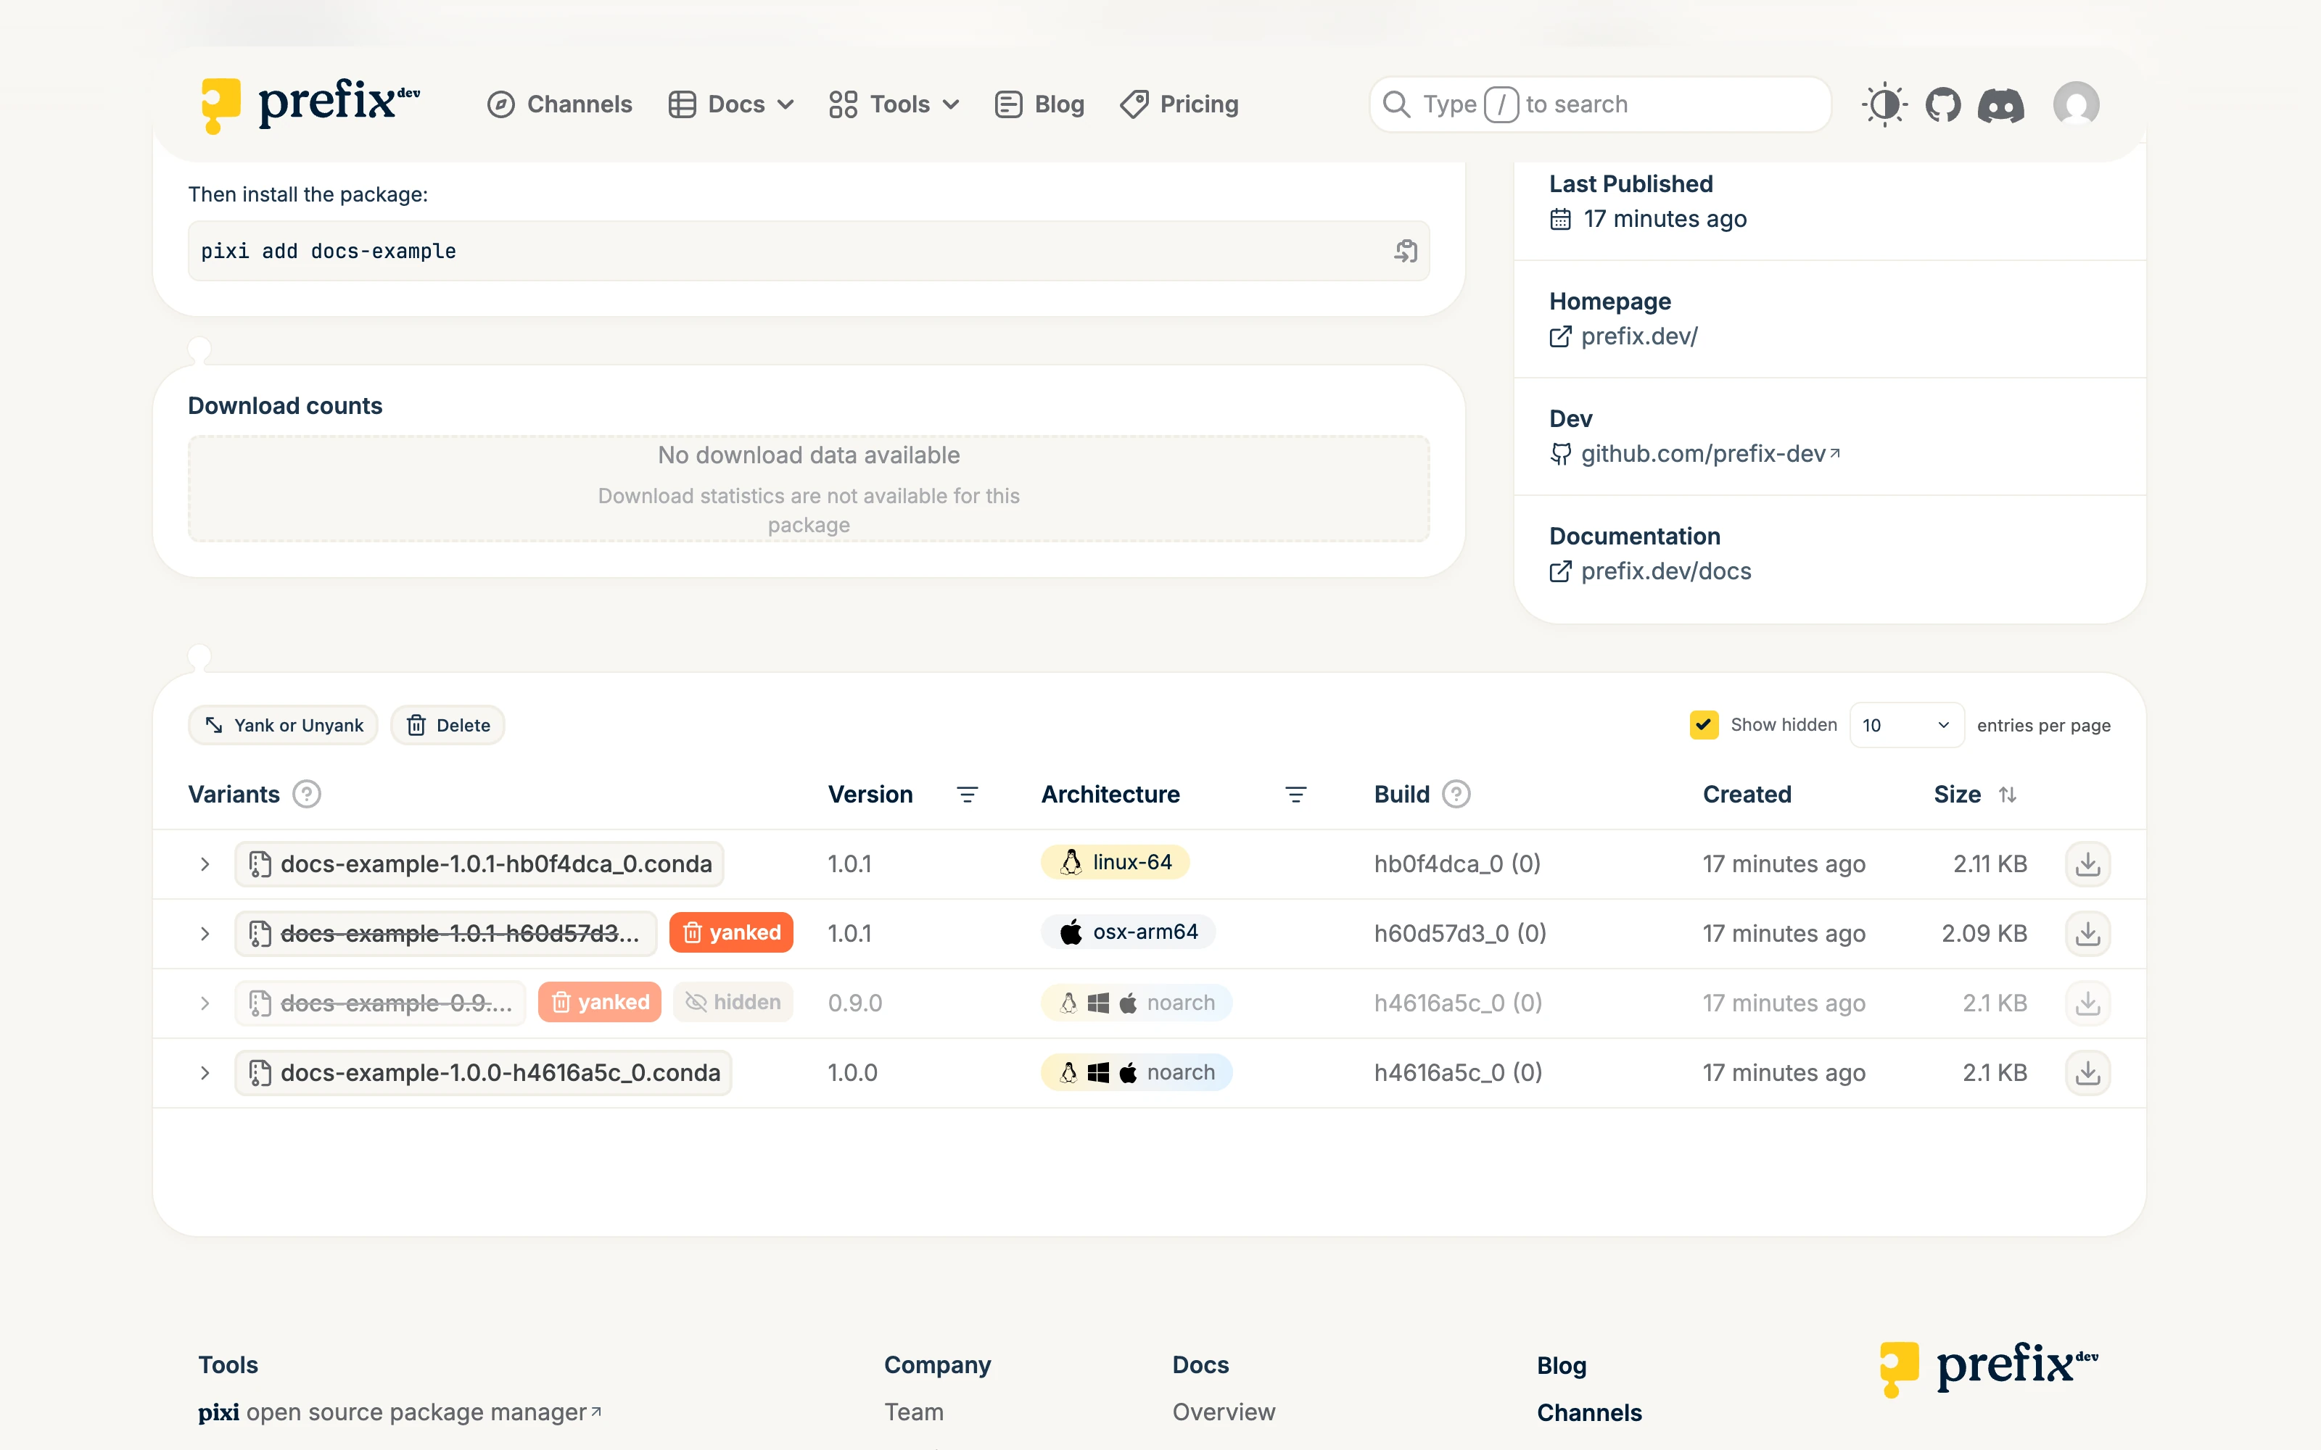The width and height of the screenshot is (2321, 1450).
Task: Click the Created column header
Action: pos(1747,794)
